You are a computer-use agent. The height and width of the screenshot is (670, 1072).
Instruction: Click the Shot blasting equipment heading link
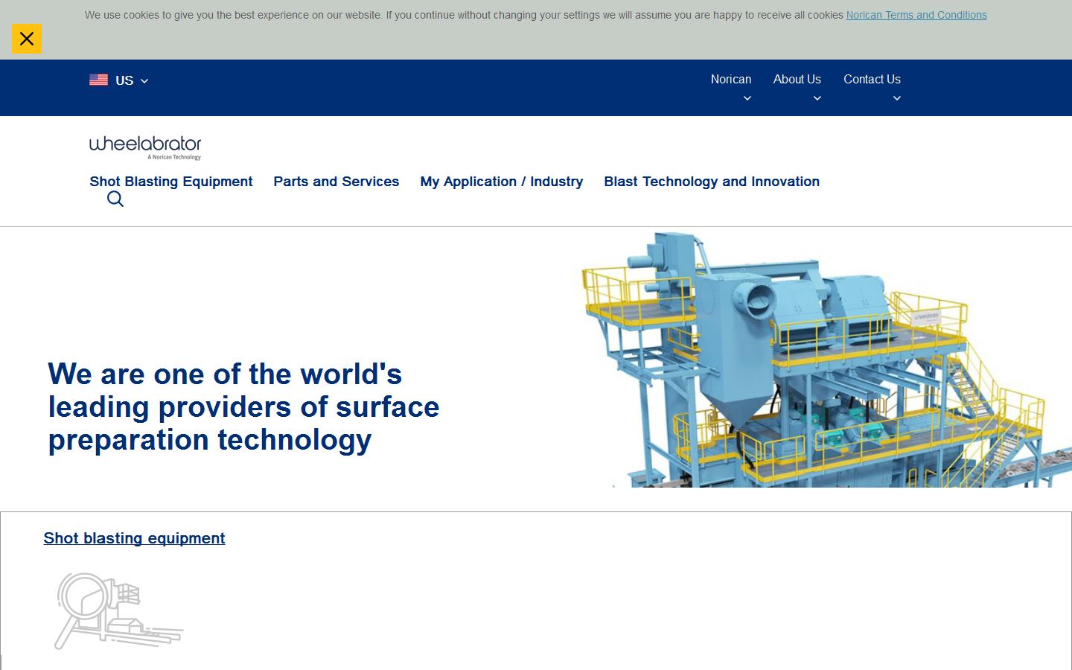[x=134, y=538]
